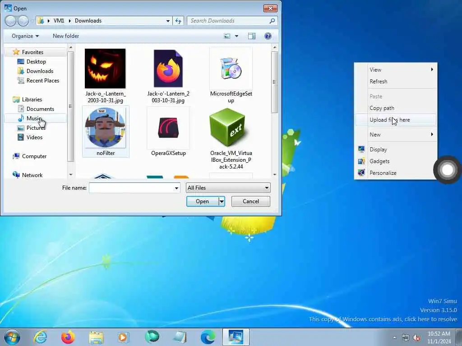Image resolution: width=462 pixels, height=346 pixels.
Task: Click the Open button
Action: 203,201
